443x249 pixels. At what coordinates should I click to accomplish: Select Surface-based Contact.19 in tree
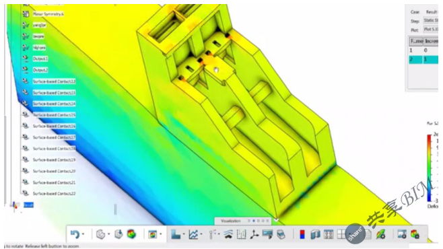(54, 159)
